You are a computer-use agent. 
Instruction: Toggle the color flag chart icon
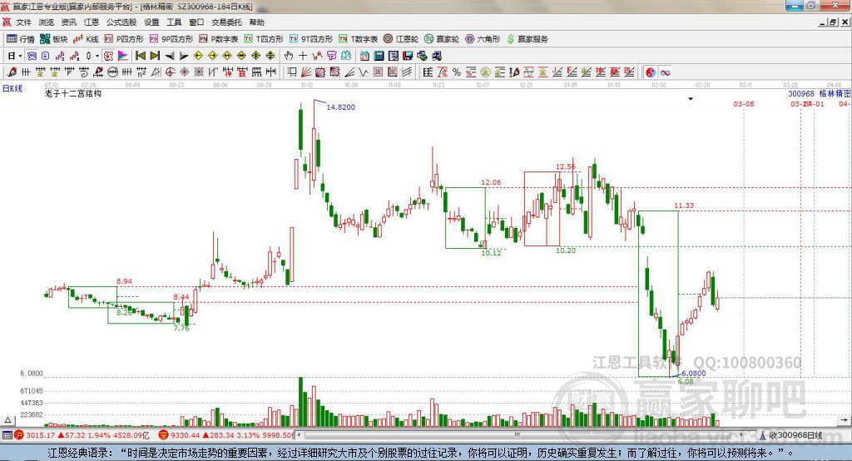[x=123, y=56]
